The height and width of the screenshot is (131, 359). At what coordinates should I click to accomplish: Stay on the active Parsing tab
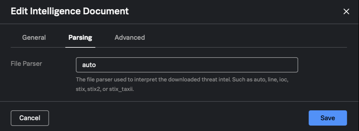tap(80, 38)
